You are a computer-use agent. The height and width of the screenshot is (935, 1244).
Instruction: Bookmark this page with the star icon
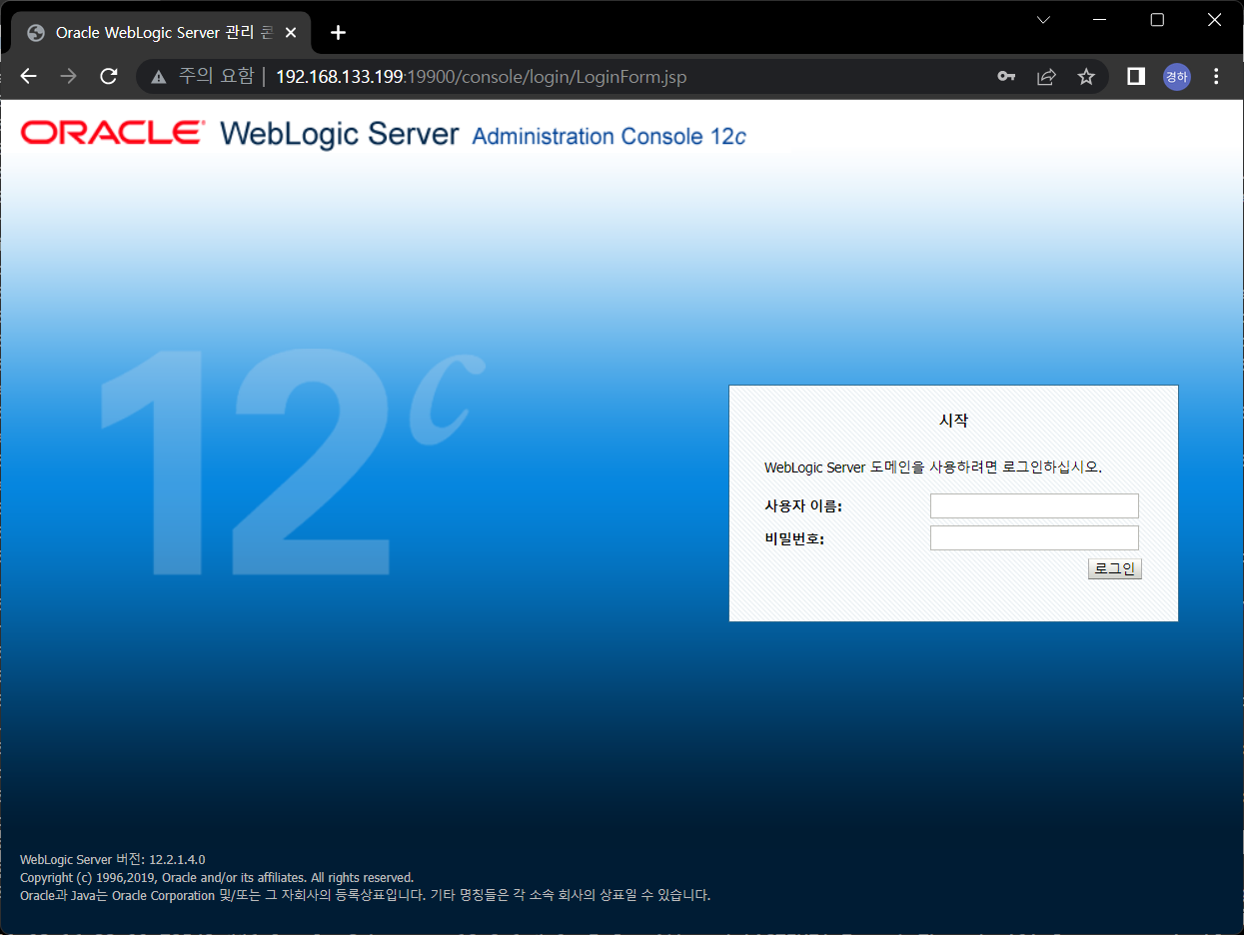pos(1086,76)
